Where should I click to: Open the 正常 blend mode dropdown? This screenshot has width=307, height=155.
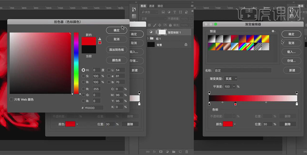point(153,19)
